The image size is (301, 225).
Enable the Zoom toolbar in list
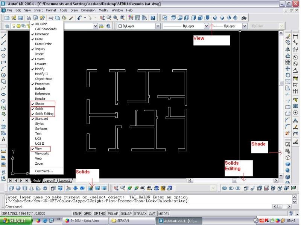point(39,164)
